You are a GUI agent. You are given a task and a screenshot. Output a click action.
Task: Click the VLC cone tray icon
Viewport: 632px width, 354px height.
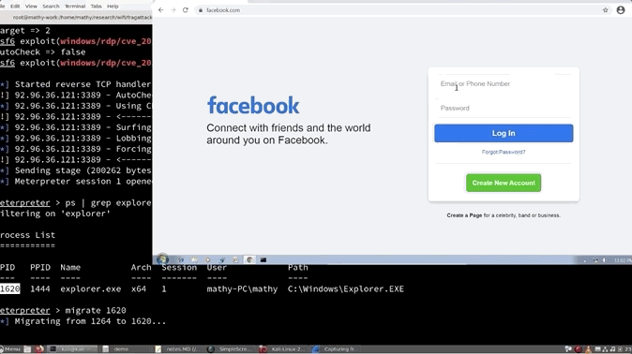pyautogui.click(x=588, y=349)
